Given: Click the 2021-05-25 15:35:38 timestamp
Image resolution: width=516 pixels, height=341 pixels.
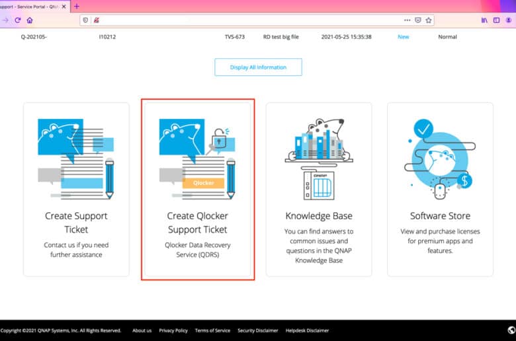Looking at the screenshot, I should click(x=346, y=37).
